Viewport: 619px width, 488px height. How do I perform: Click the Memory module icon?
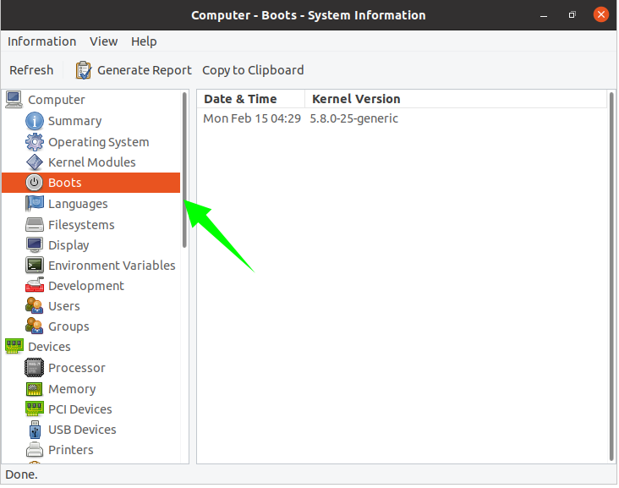34,389
